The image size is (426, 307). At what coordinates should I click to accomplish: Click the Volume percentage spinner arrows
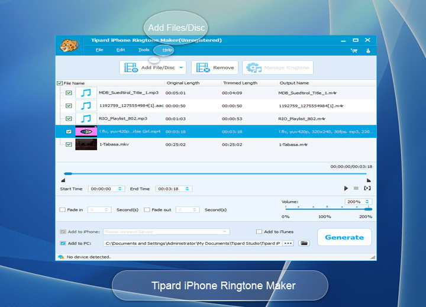(x=367, y=202)
